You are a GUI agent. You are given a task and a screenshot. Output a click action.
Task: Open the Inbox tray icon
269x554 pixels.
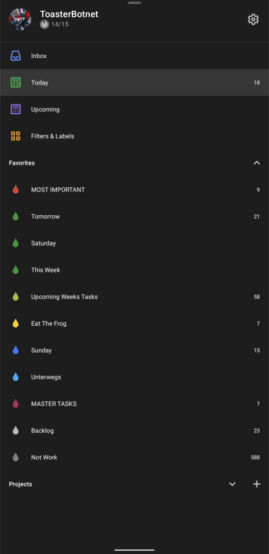(16, 56)
